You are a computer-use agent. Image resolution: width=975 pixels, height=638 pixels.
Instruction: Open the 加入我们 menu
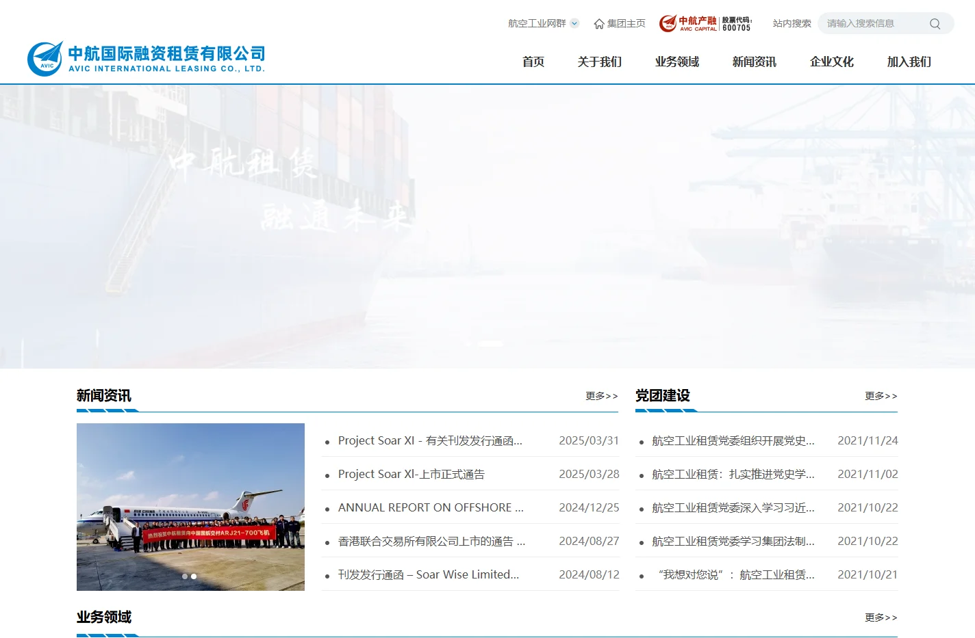click(909, 62)
